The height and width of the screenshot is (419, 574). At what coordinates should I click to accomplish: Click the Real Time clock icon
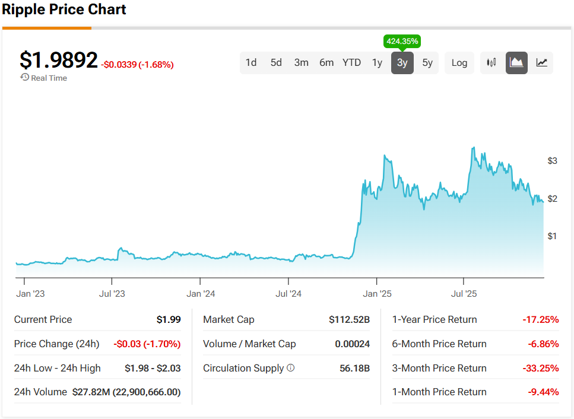(24, 78)
